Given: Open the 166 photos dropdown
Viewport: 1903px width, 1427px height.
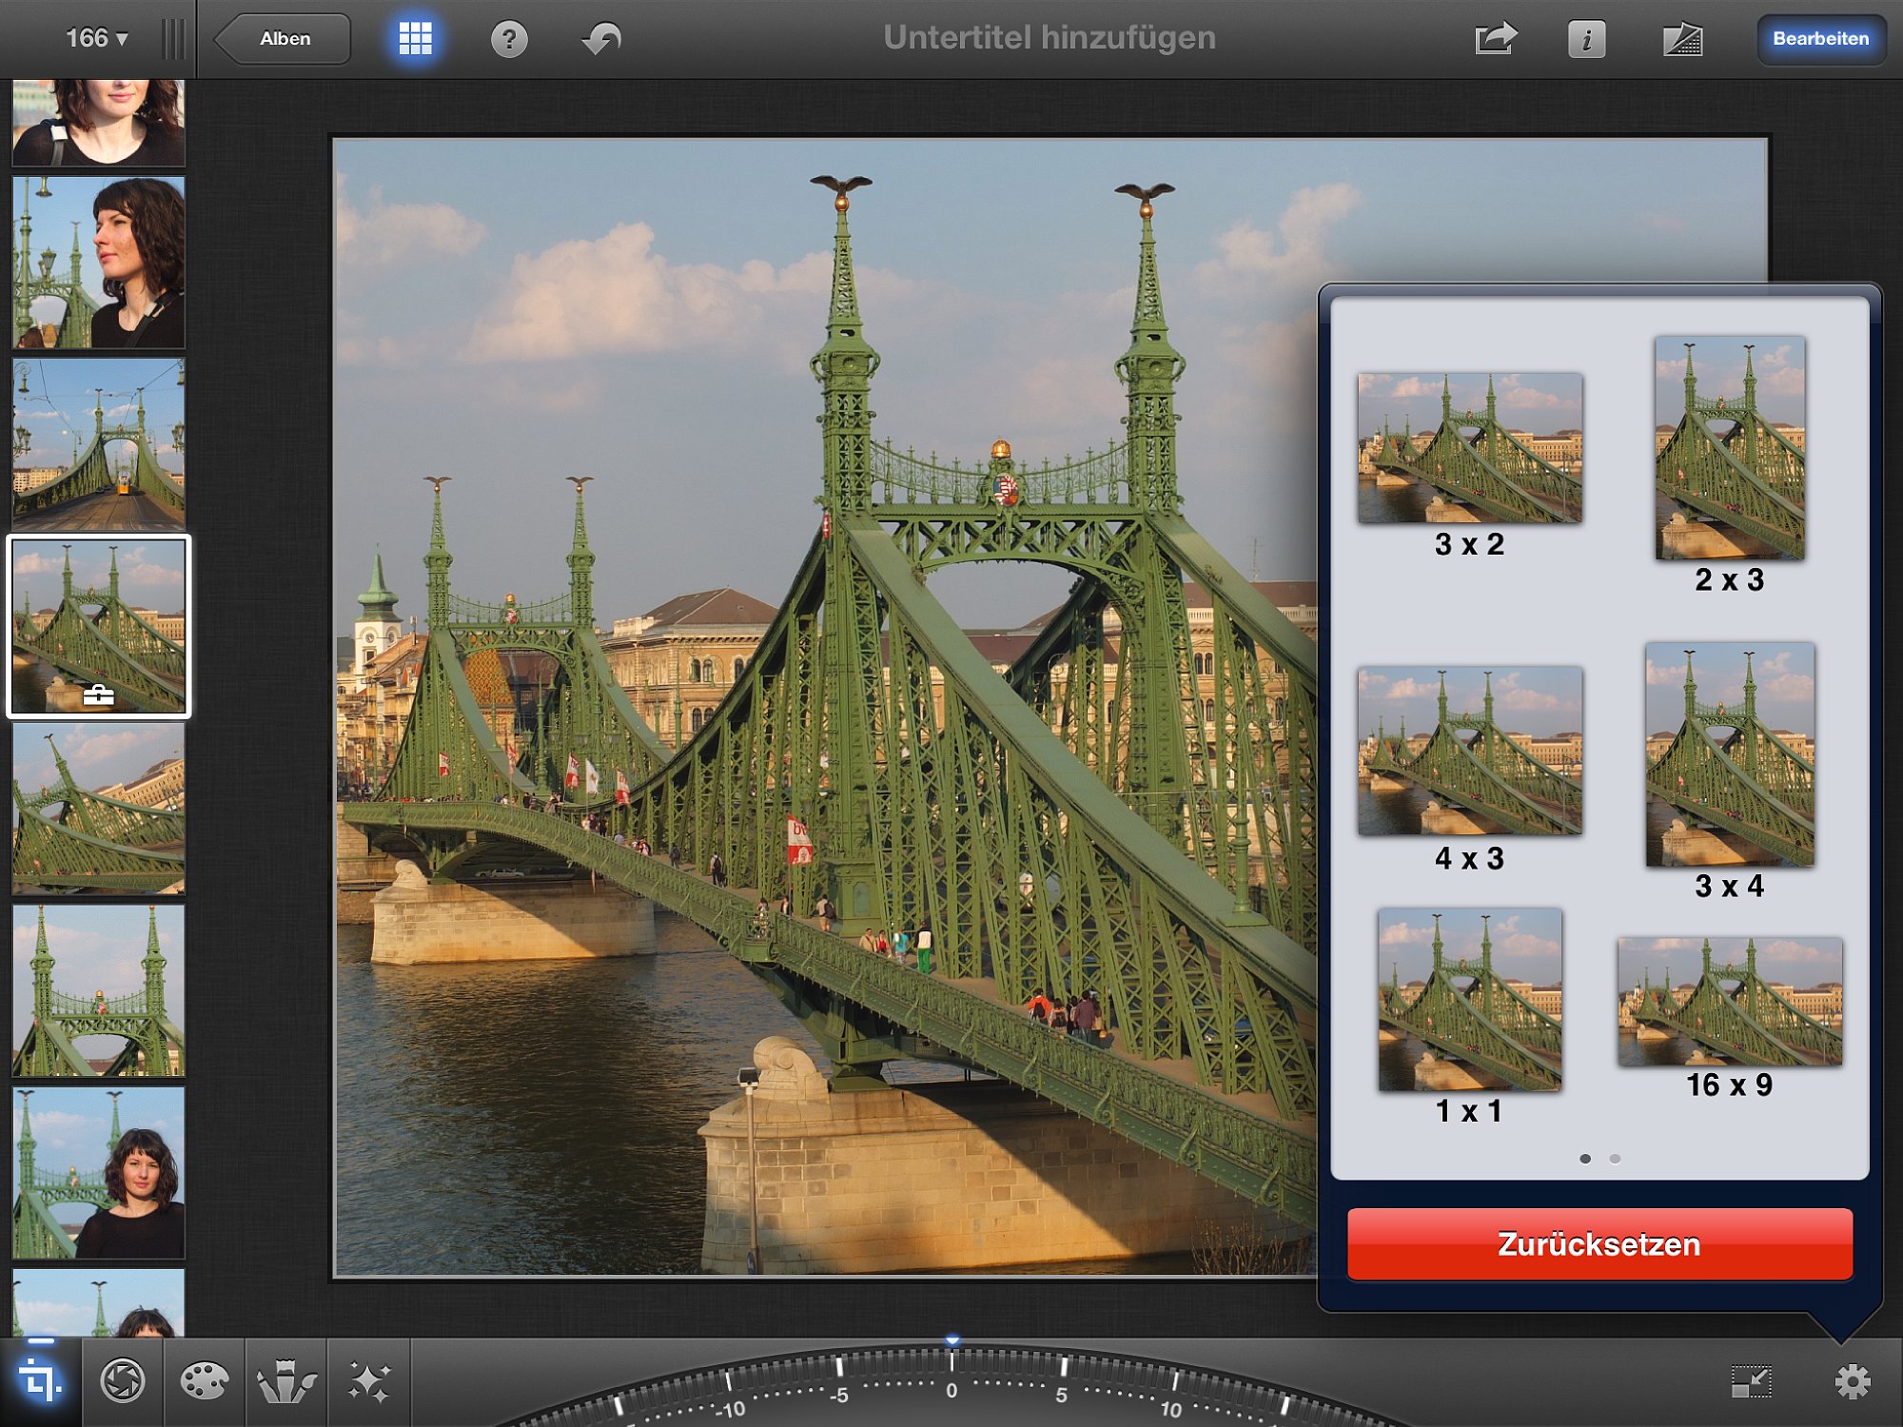Looking at the screenshot, I should pyautogui.click(x=96, y=38).
